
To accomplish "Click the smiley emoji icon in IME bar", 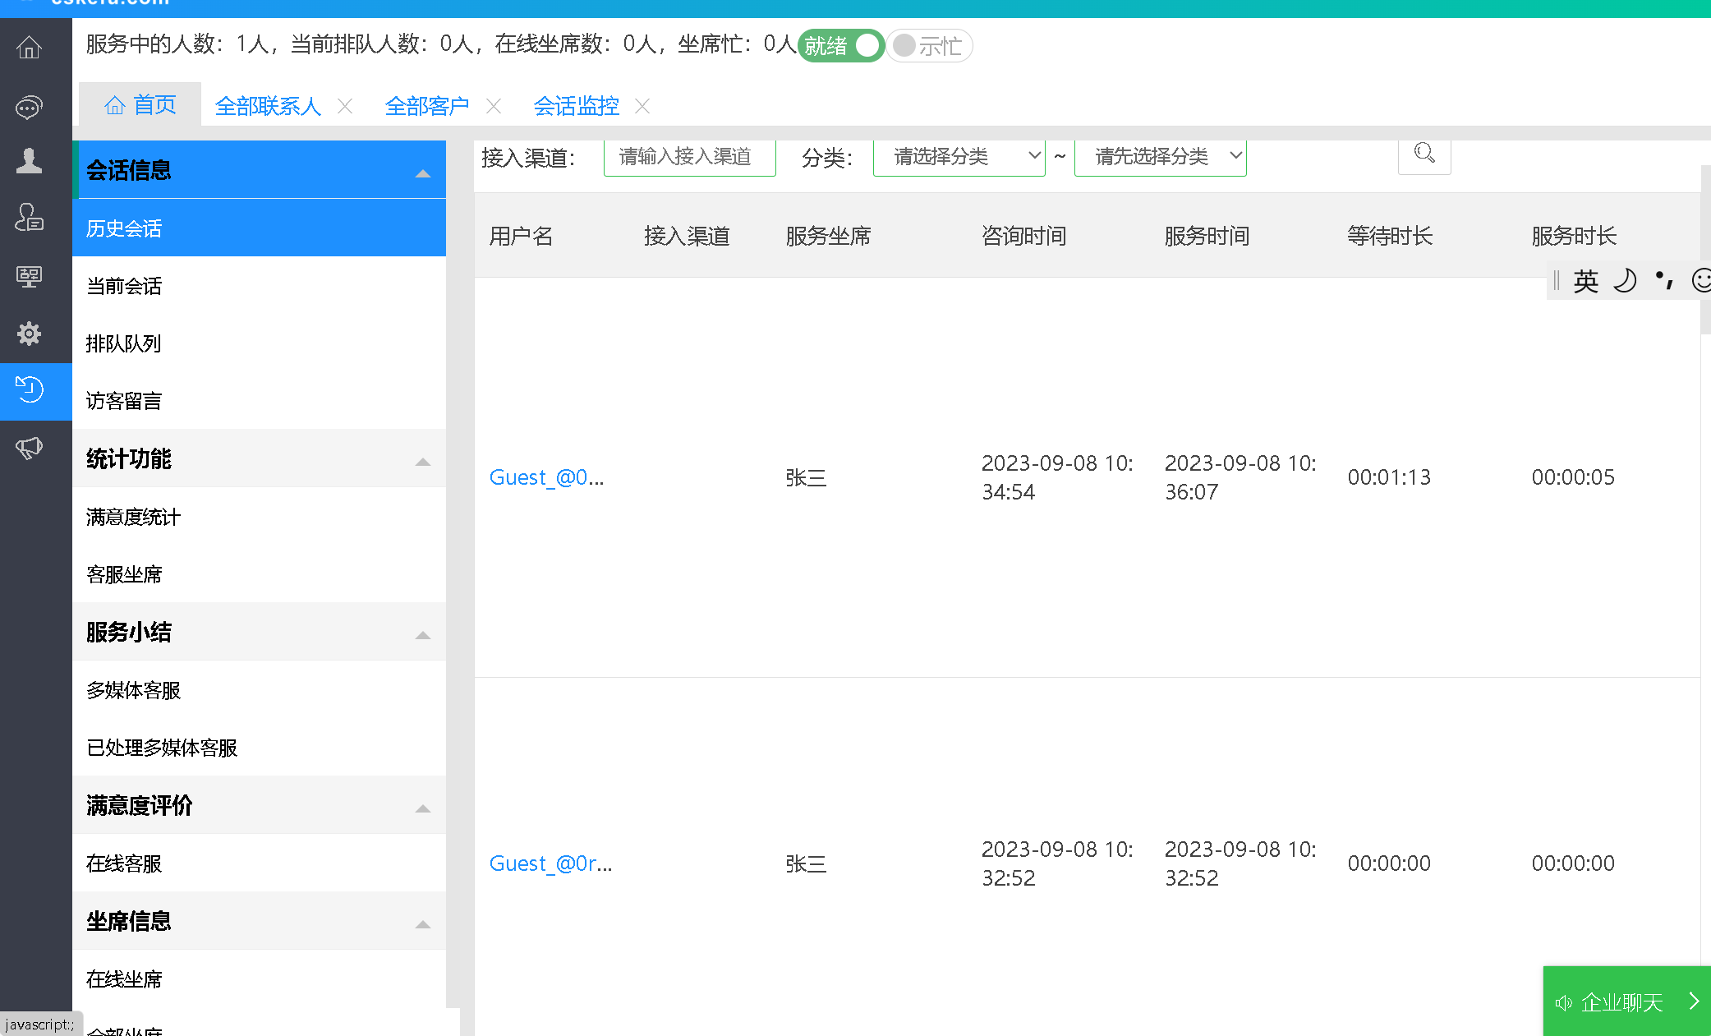I will [1701, 281].
